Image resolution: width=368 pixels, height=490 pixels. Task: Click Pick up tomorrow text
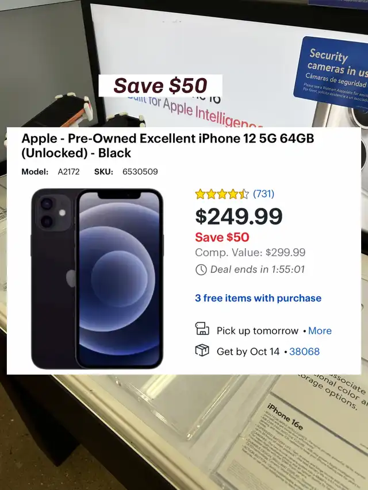[258, 331]
